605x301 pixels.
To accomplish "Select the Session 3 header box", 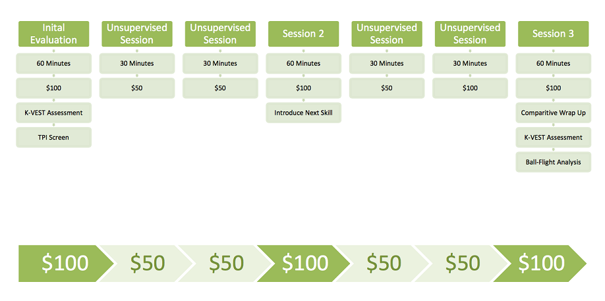I will coord(553,34).
